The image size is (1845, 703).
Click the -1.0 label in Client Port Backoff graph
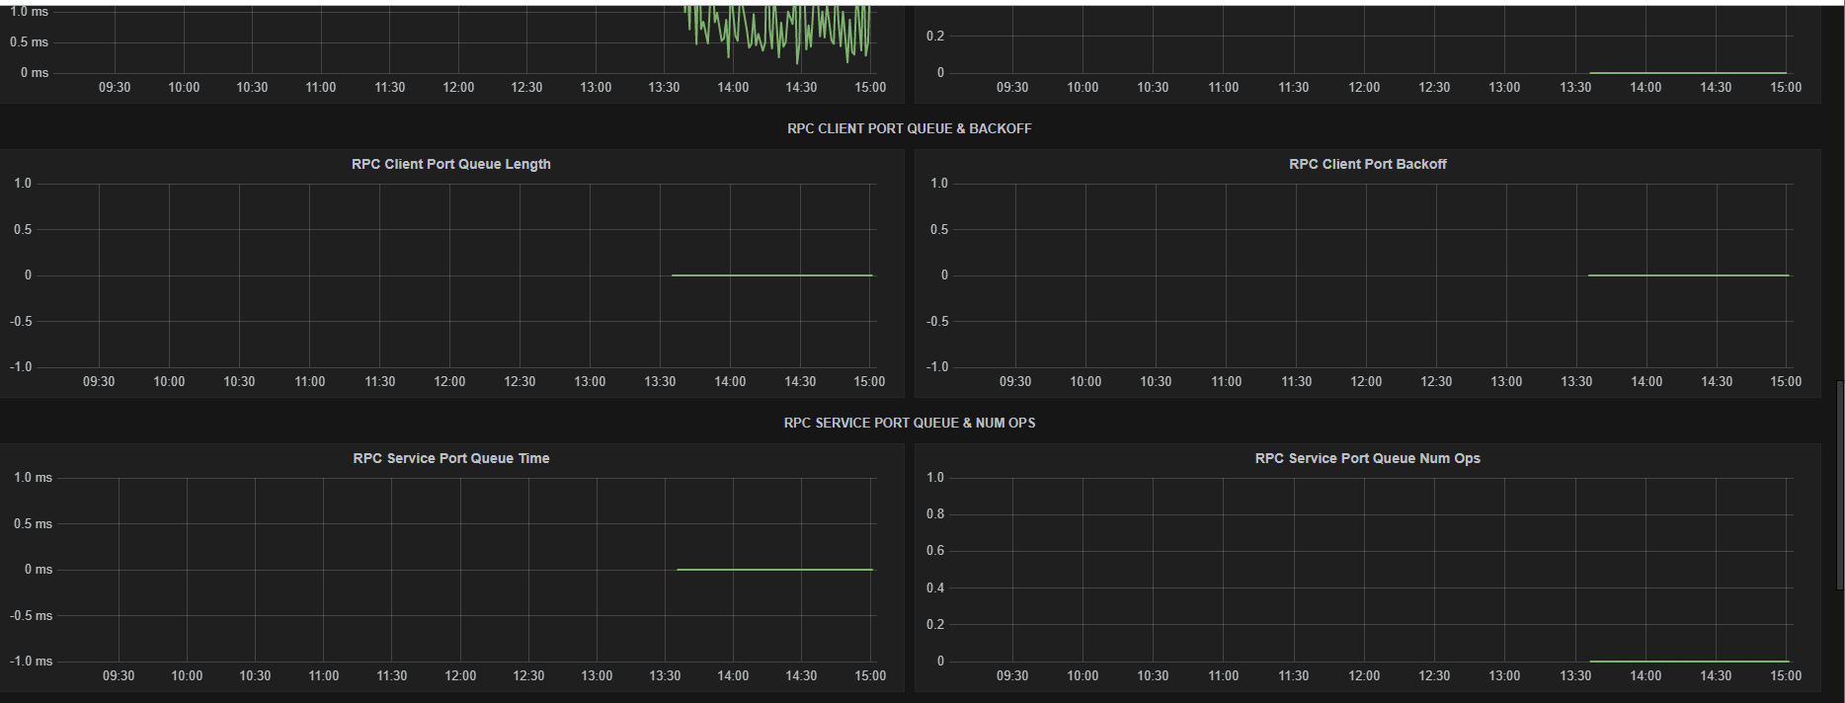tap(937, 367)
